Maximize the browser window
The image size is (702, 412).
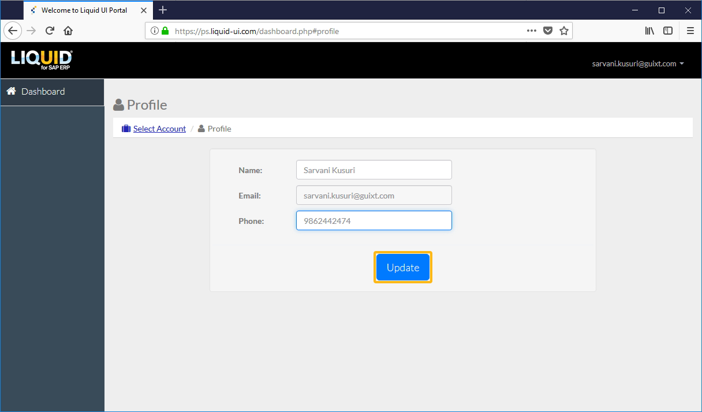pos(662,10)
